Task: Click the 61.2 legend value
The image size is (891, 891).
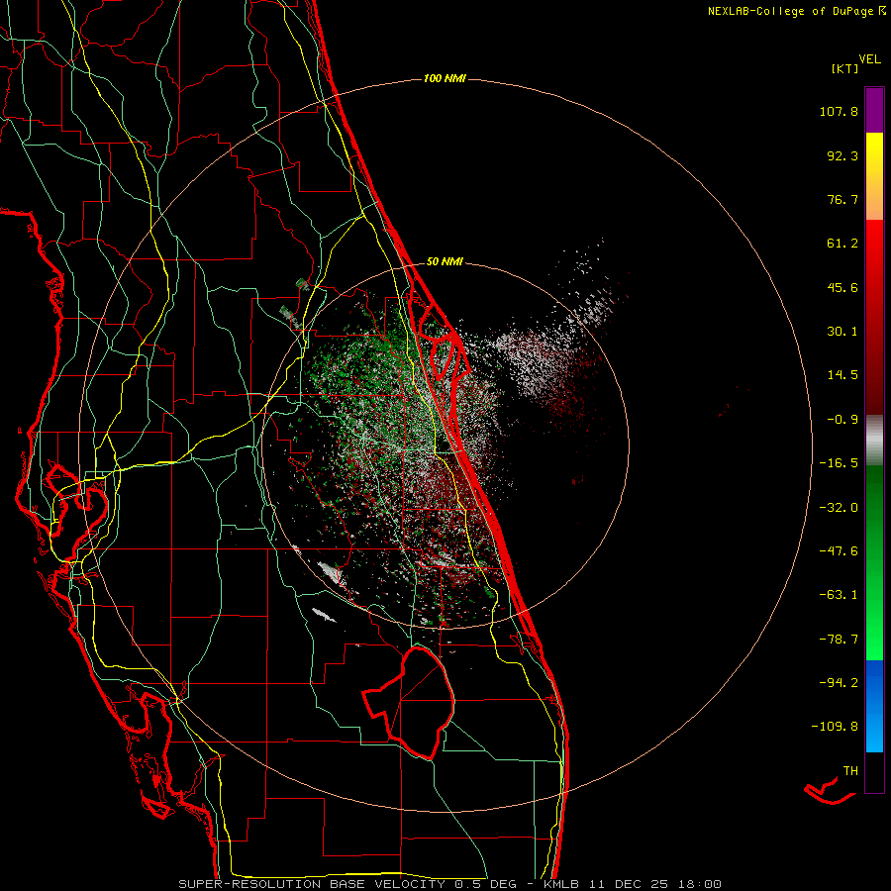Action: point(842,244)
